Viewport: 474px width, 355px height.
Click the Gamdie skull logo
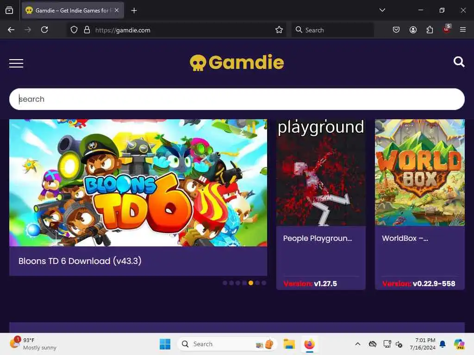pyautogui.click(x=237, y=62)
